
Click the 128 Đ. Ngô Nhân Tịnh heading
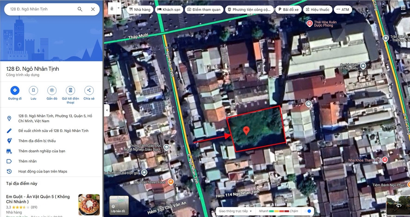33,69
